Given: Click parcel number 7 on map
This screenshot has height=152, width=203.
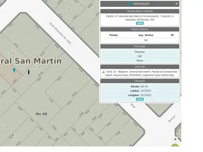Looking at the screenshot, I should pos(125,138).
